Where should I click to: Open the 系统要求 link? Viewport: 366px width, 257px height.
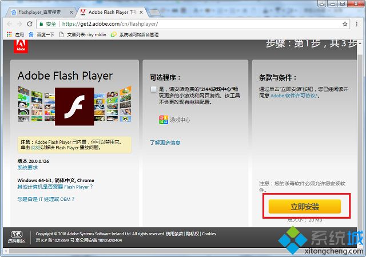tap(27, 168)
